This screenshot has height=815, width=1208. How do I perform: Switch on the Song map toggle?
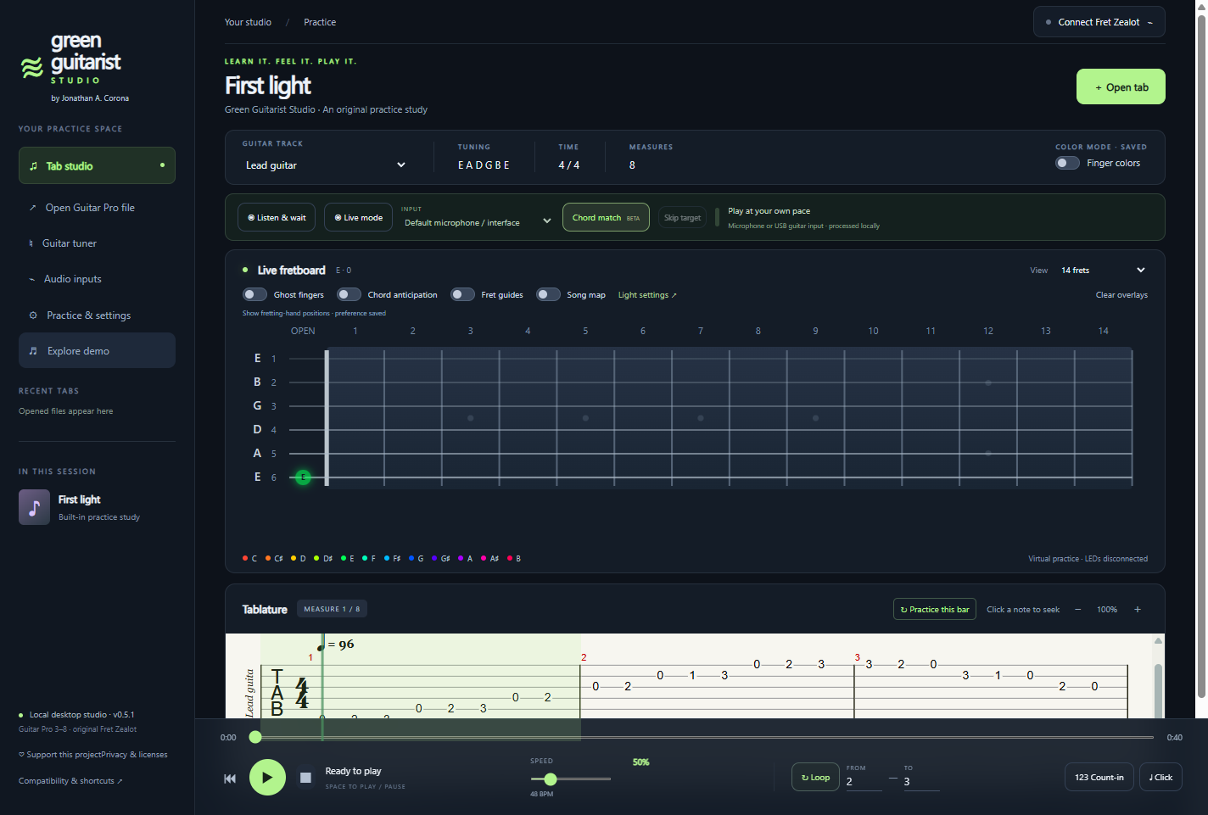[548, 294]
